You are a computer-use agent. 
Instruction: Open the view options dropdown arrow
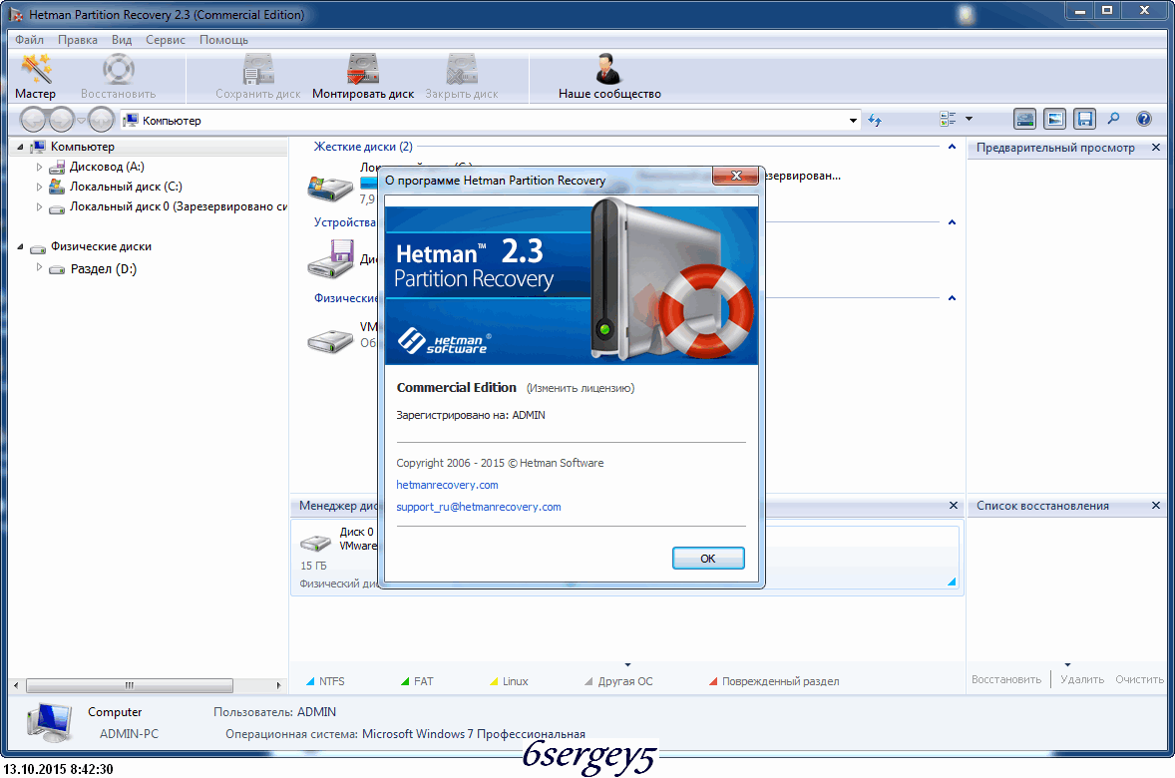pos(969,119)
